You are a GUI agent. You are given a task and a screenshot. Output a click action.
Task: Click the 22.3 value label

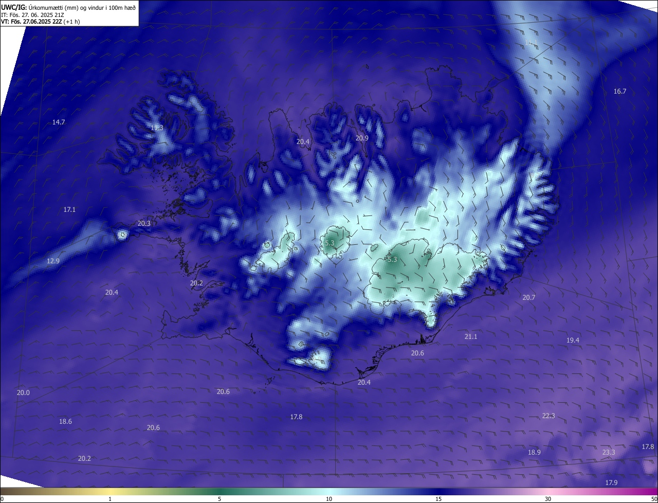pos(549,416)
